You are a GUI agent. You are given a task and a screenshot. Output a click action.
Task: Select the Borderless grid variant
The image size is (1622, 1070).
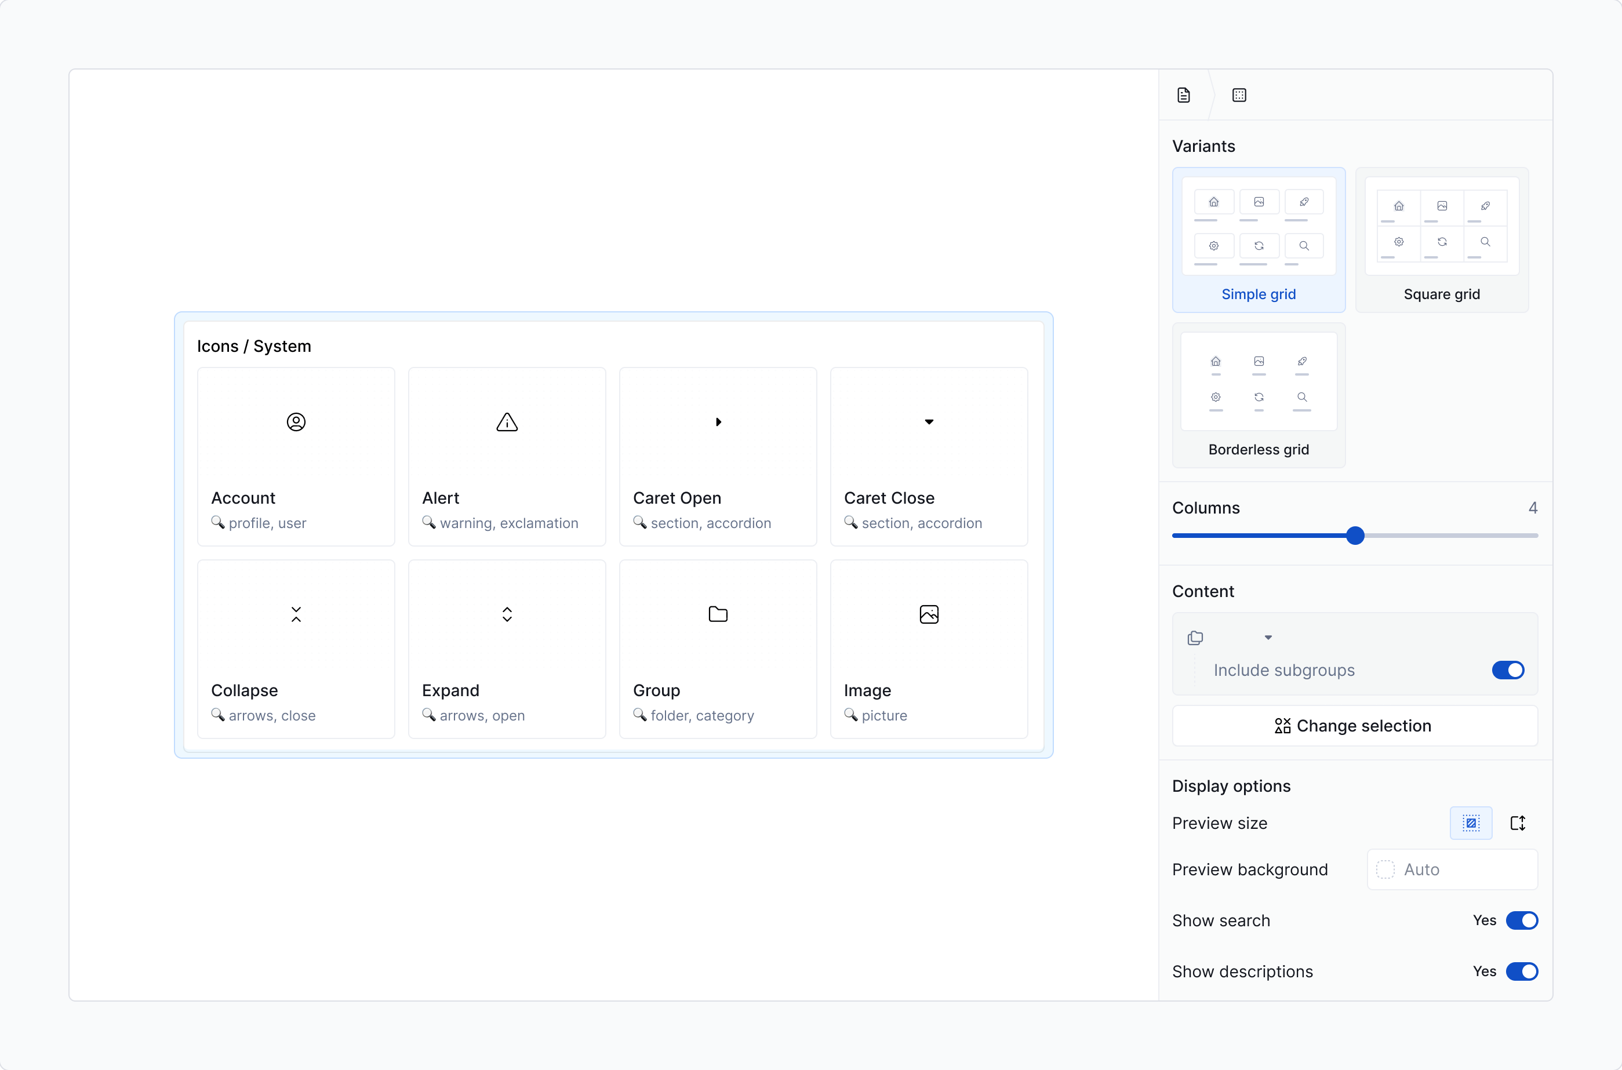(x=1259, y=395)
